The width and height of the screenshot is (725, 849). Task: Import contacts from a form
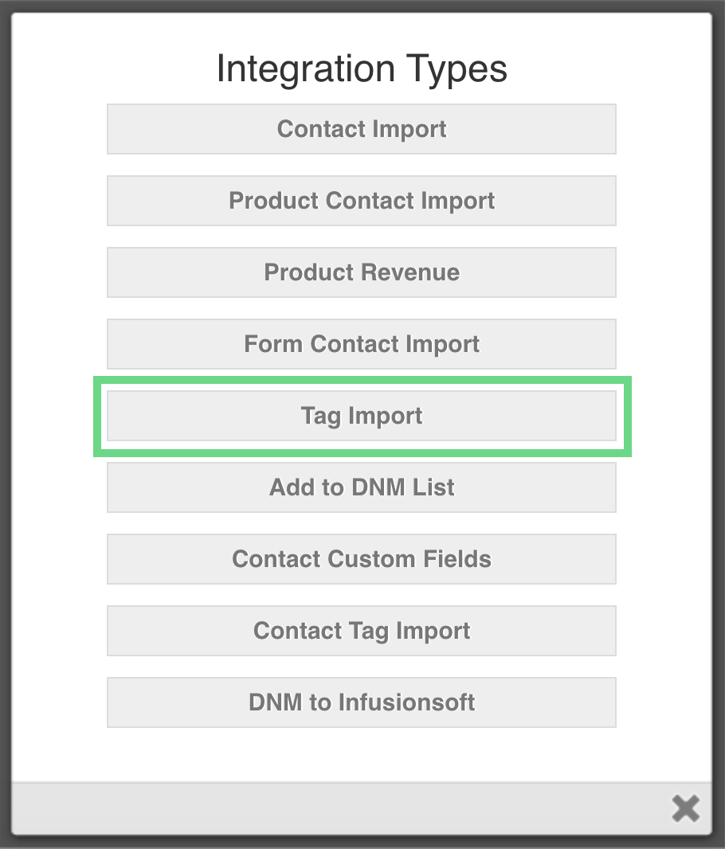click(362, 344)
